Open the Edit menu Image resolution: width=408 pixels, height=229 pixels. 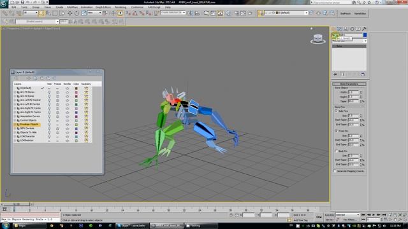pyautogui.click(x=14, y=7)
